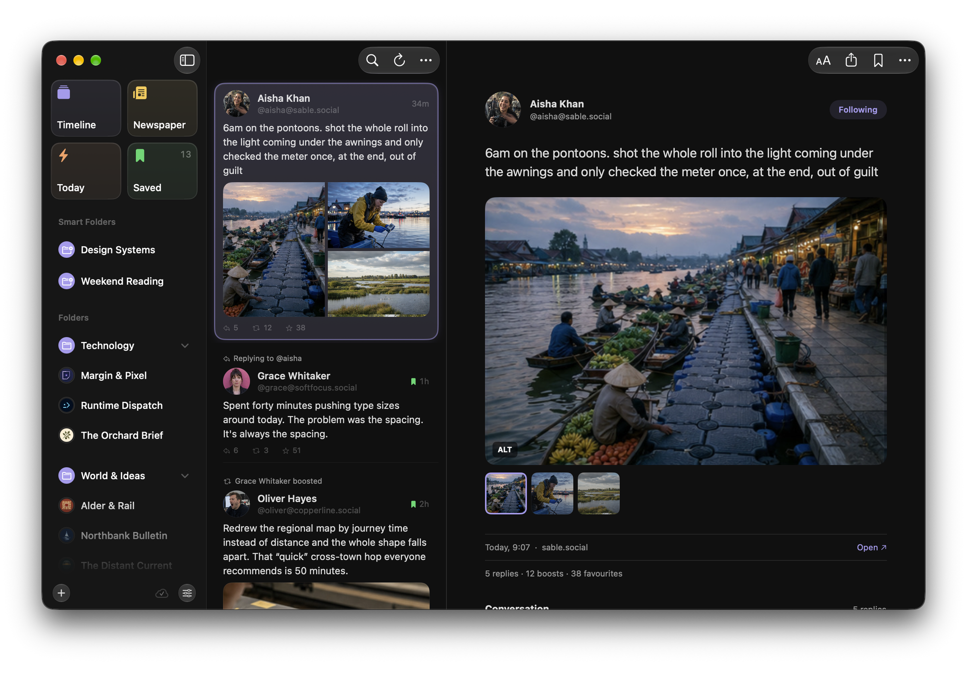This screenshot has height=693, width=967.
Task: Reply to Aisha Khan's post in list
Action: [x=231, y=328]
